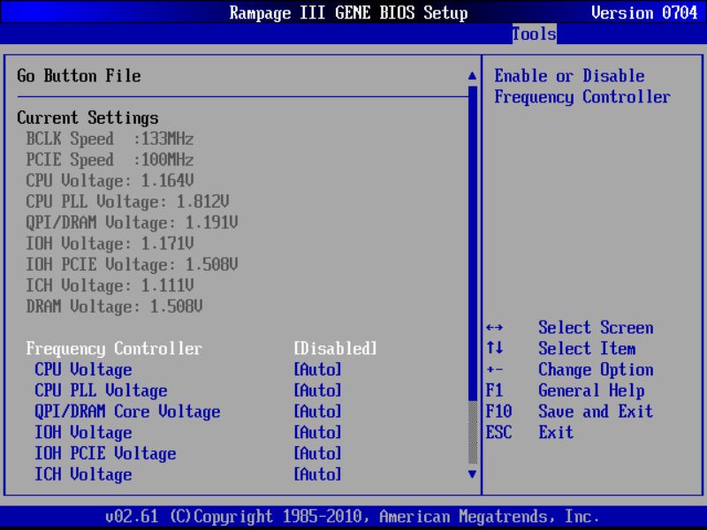Click General Help text

(x=591, y=390)
